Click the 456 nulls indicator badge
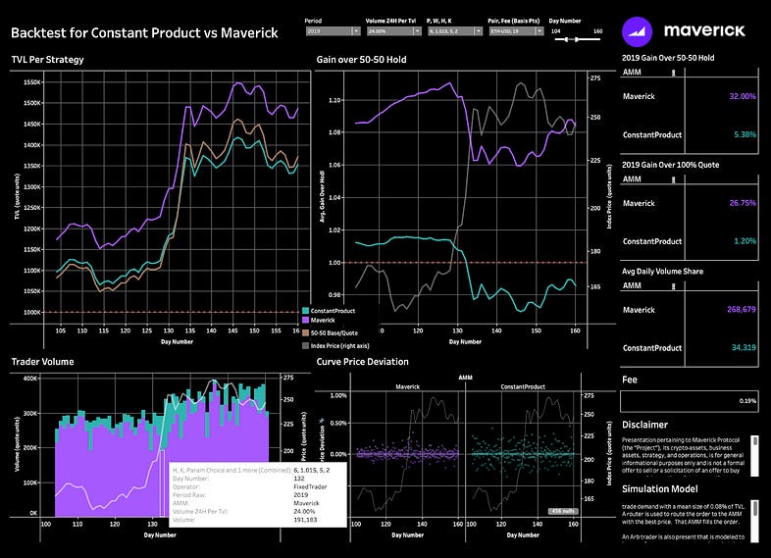Viewport: 771px width, 558px height. (x=563, y=511)
